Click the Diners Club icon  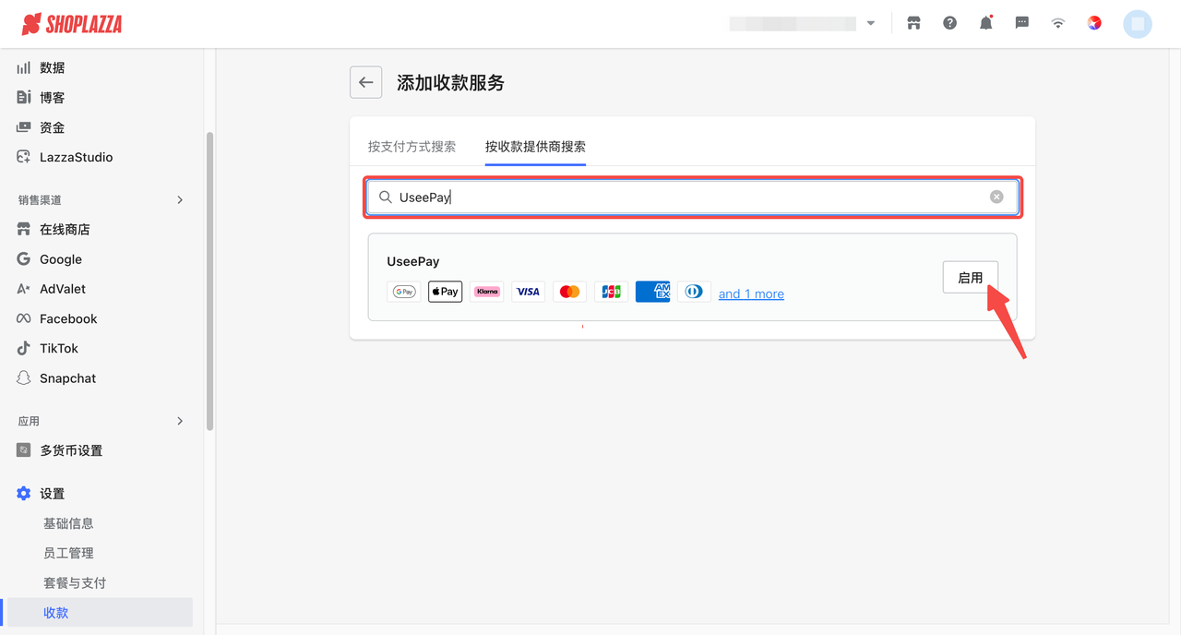pos(694,292)
